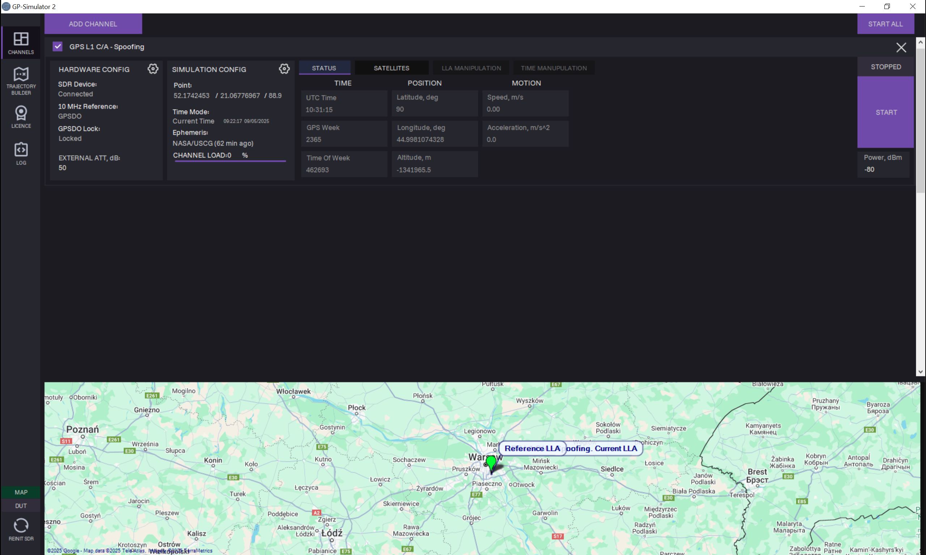The image size is (926, 555).
Task: Click the Reference LLA map label
Action: coord(532,448)
